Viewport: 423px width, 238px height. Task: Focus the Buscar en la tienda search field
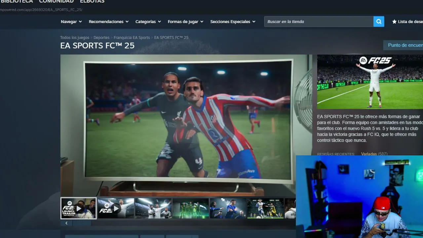pos(319,21)
